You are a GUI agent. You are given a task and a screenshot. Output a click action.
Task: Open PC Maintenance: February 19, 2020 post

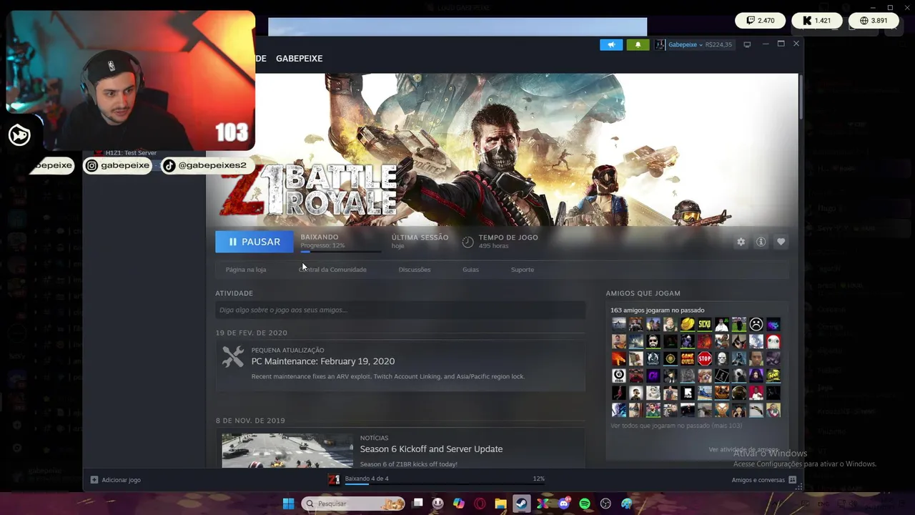pyautogui.click(x=323, y=361)
